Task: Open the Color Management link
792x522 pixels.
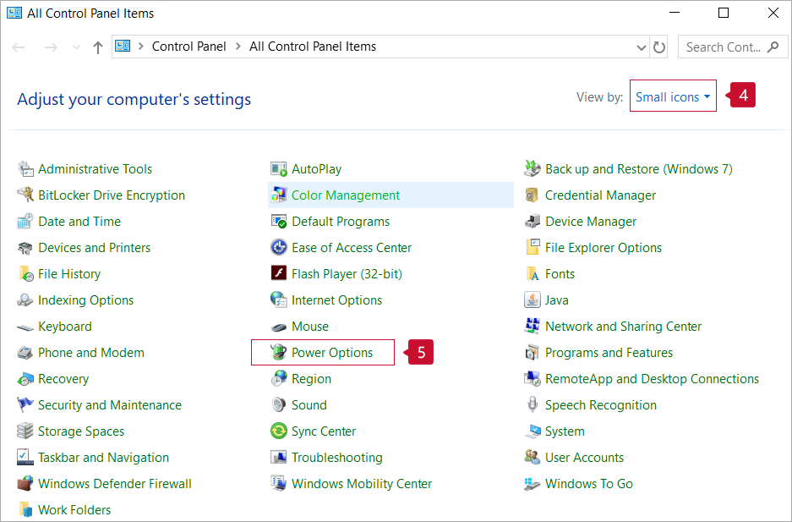Action: (x=345, y=195)
